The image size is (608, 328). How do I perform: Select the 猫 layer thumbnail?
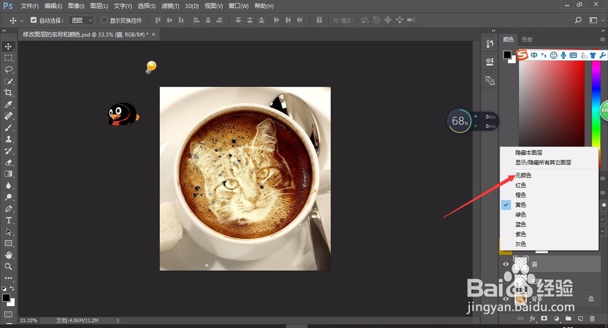coord(521,264)
